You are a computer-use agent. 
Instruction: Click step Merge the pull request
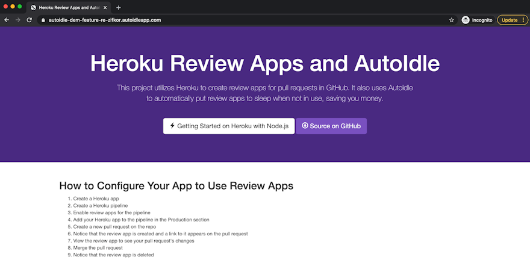click(x=98, y=248)
